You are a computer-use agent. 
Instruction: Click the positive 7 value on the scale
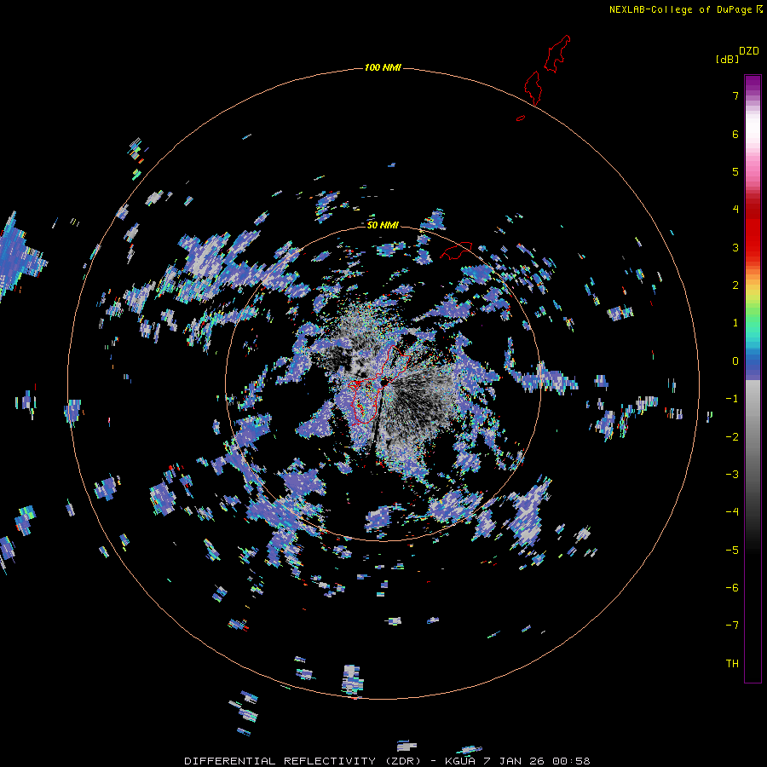pos(735,95)
